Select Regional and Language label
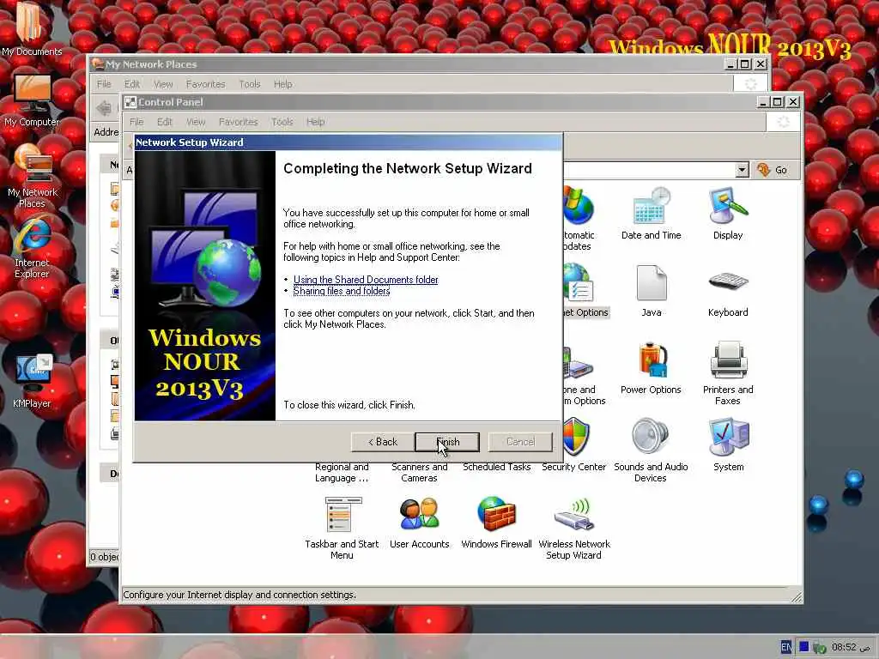This screenshot has height=659, width=879. (342, 473)
